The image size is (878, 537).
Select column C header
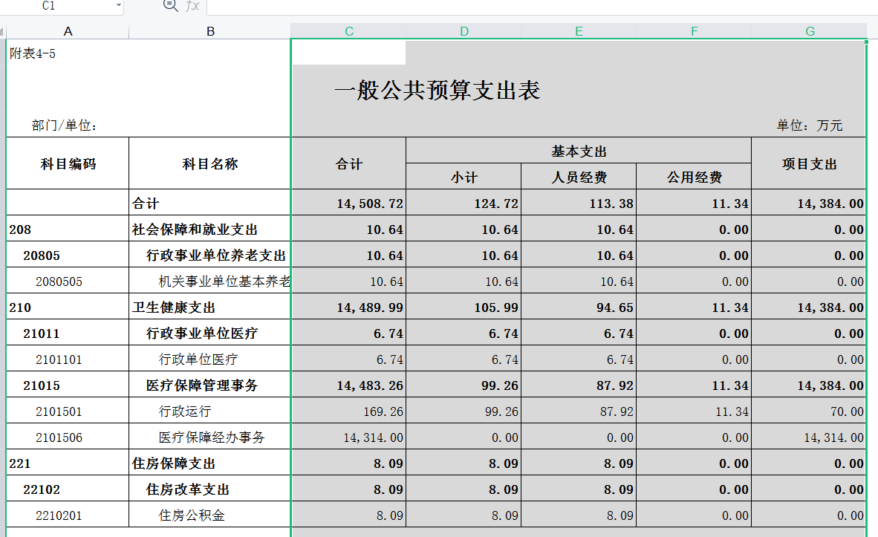click(x=349, y=31)
